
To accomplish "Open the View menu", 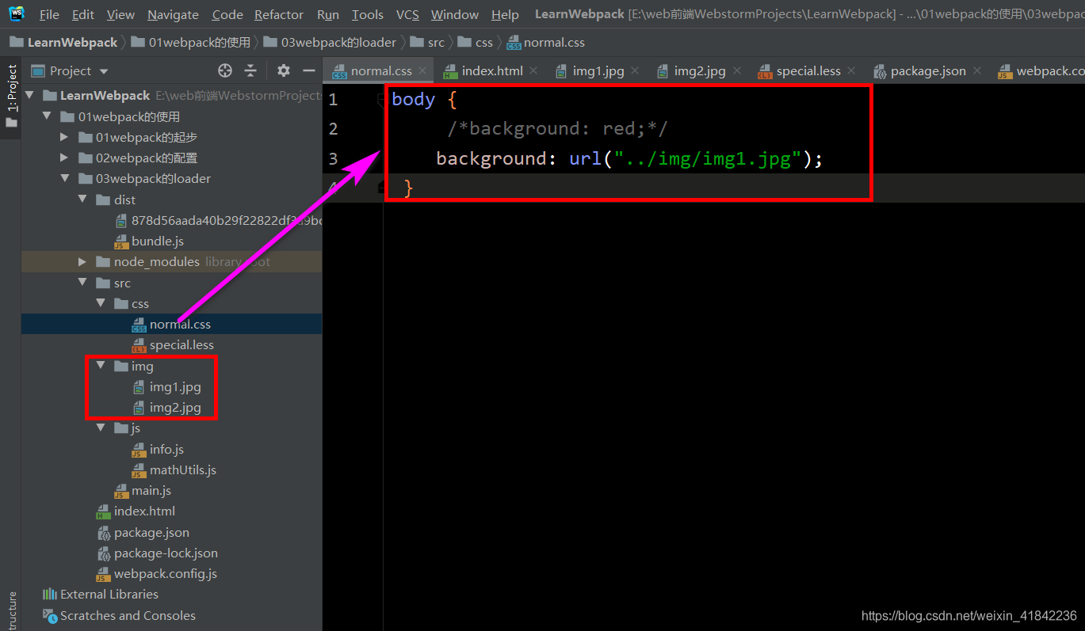I will point(120,14).
